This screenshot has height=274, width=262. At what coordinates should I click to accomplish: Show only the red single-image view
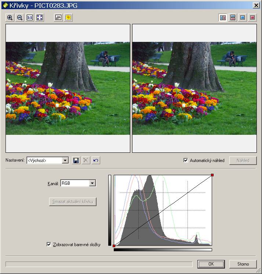[x=252, y=18]
